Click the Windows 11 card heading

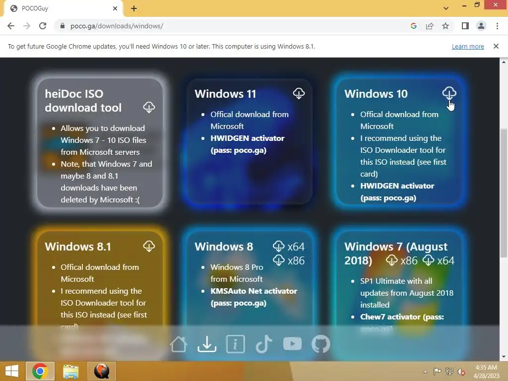(225, 94)
